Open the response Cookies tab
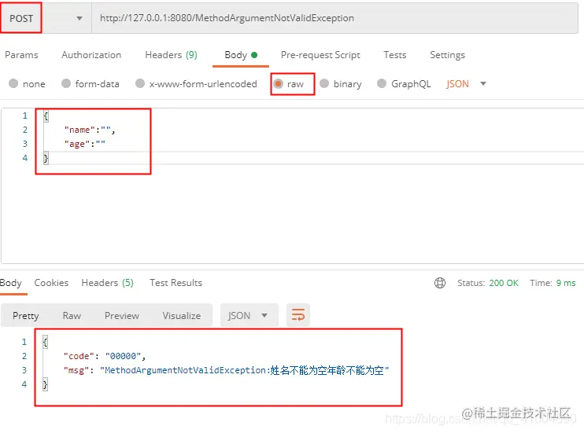Screen dimensions: 584x433 tap(51, 283)
